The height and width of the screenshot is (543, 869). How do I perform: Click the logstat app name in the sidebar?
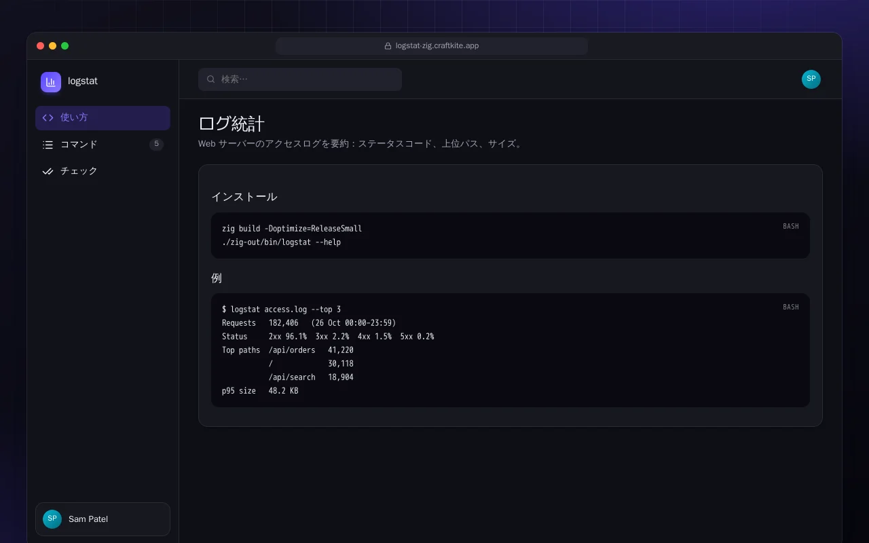[x=83, y=81]
